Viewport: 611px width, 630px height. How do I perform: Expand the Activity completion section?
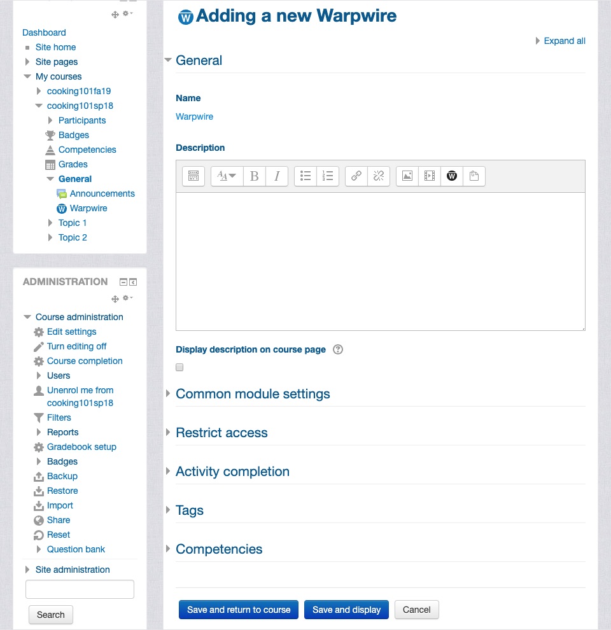(168, 472)
